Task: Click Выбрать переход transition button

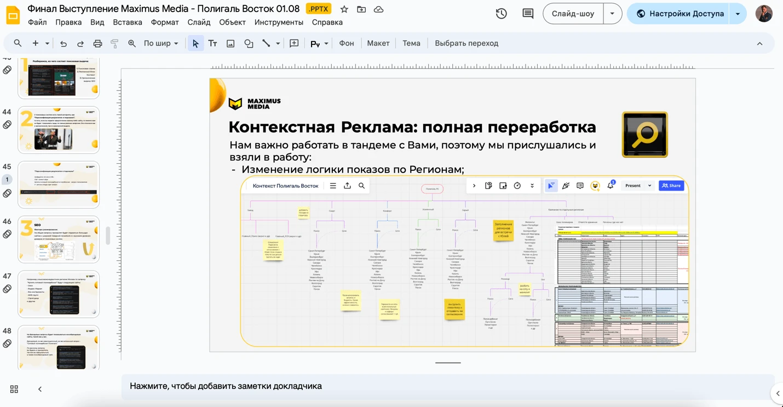Action: [x=467, y=43]
